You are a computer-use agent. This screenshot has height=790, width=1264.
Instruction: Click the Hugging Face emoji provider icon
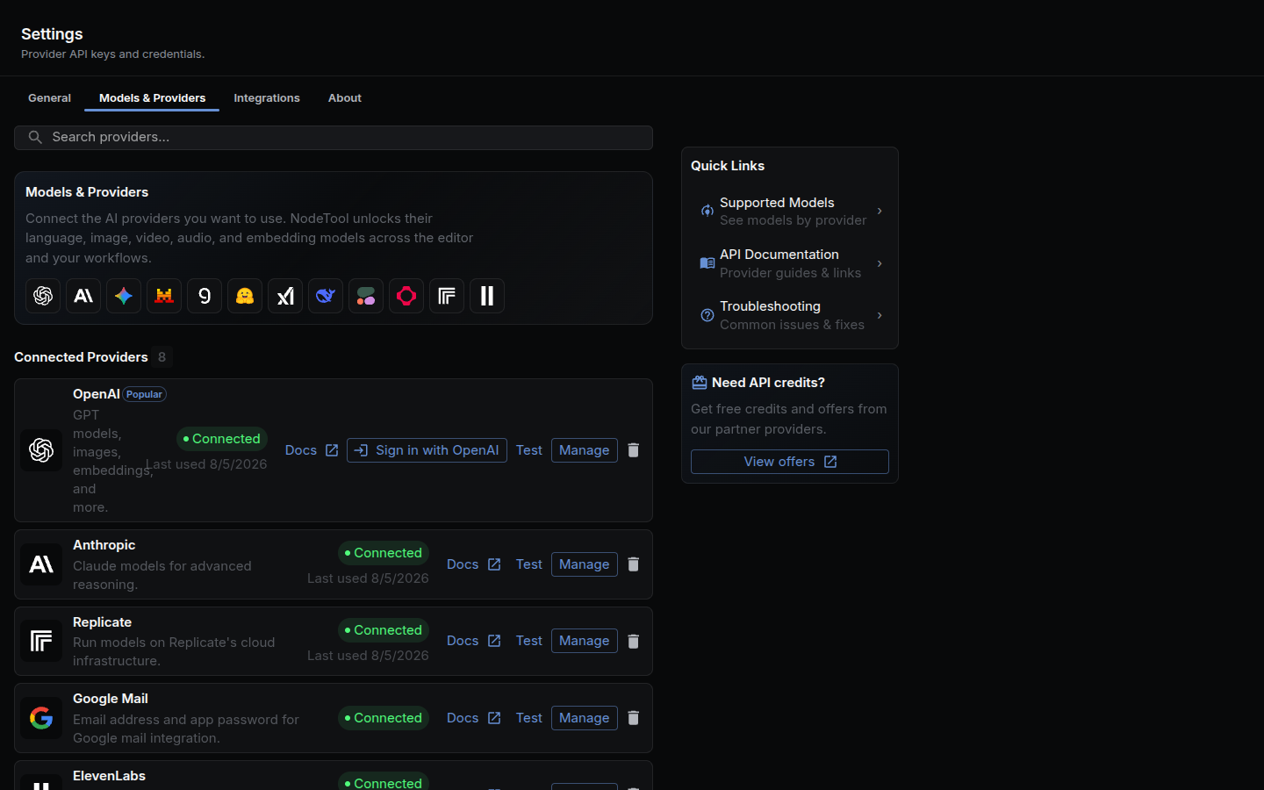(245, 296)
